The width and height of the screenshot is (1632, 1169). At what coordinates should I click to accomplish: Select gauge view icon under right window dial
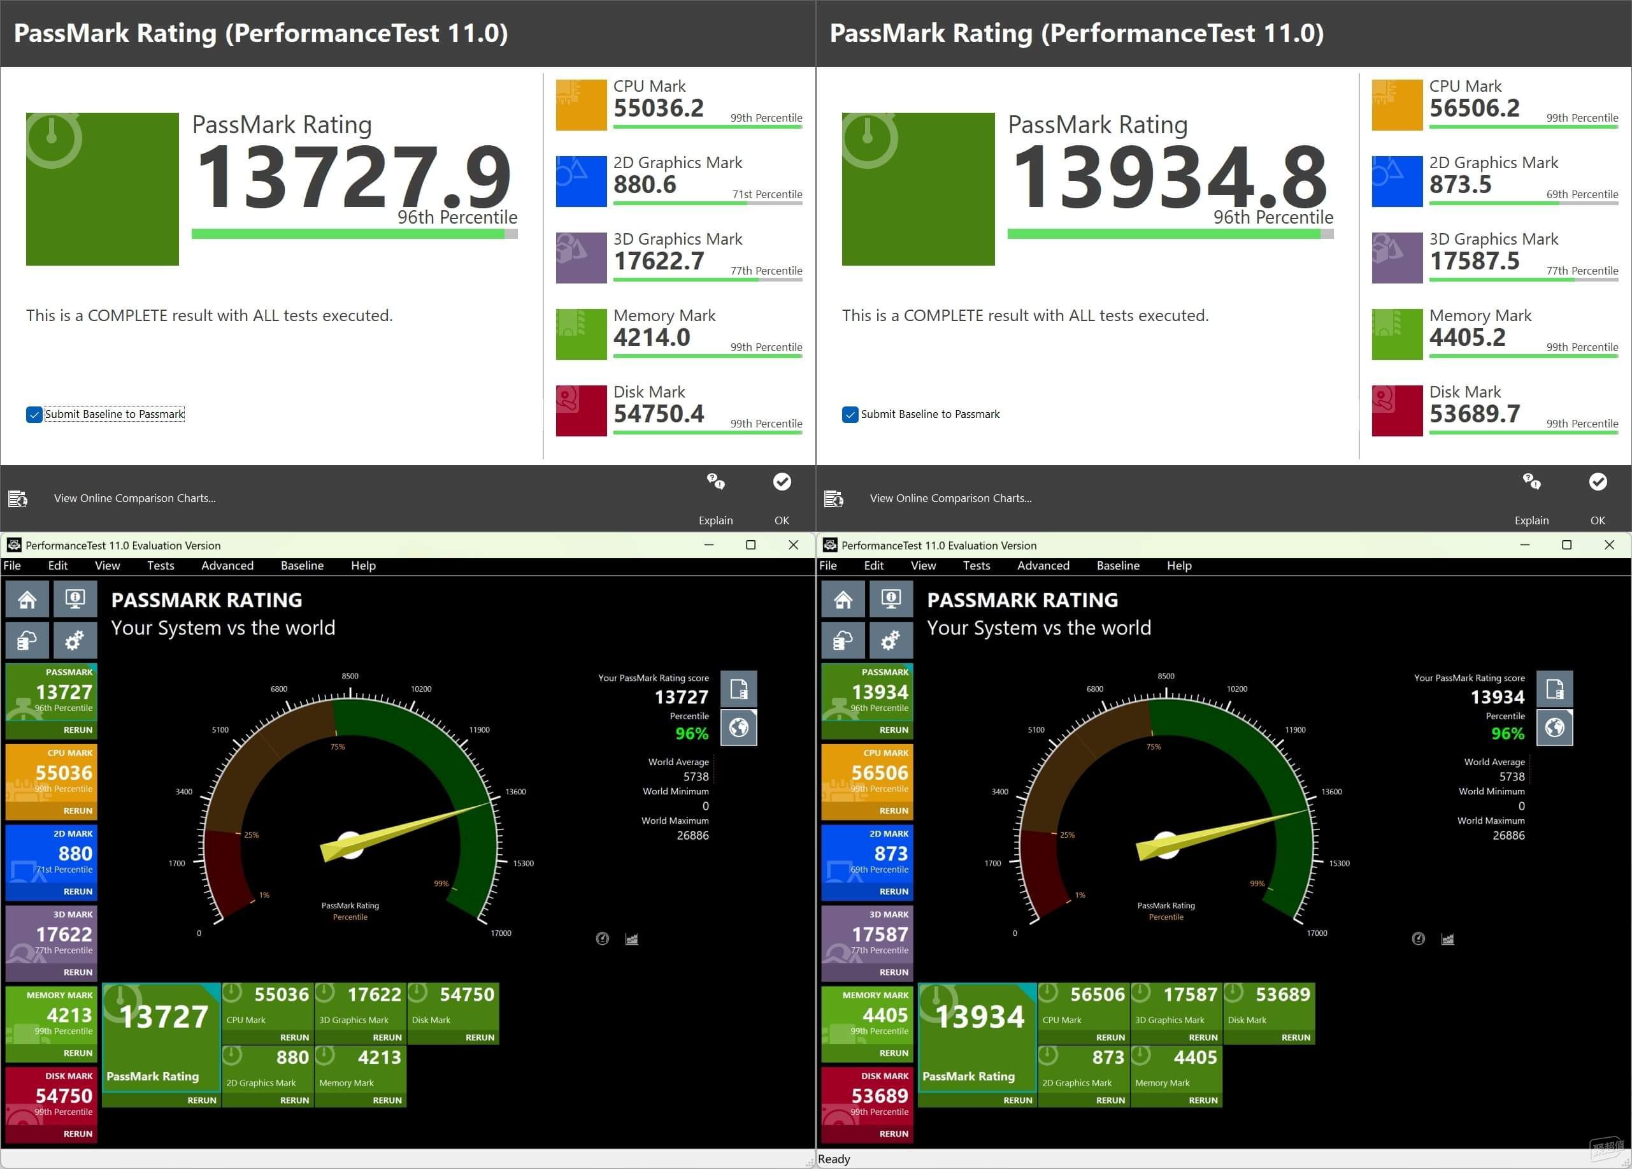pos(1419,938)
